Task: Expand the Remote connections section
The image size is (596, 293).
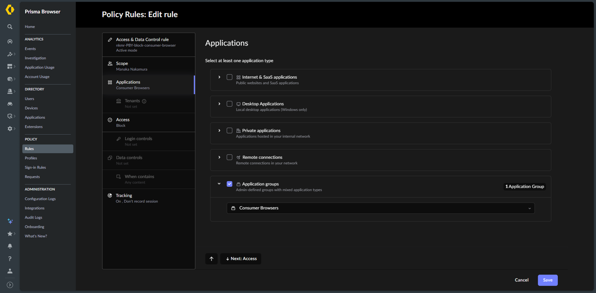Action: [219, 157]
